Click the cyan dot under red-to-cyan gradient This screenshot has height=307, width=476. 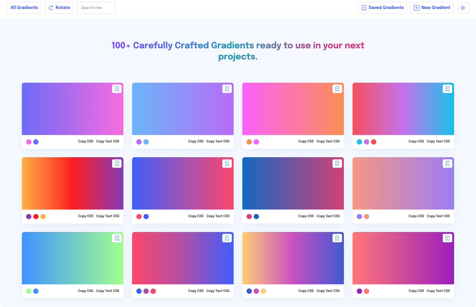[x=359, y=142]
